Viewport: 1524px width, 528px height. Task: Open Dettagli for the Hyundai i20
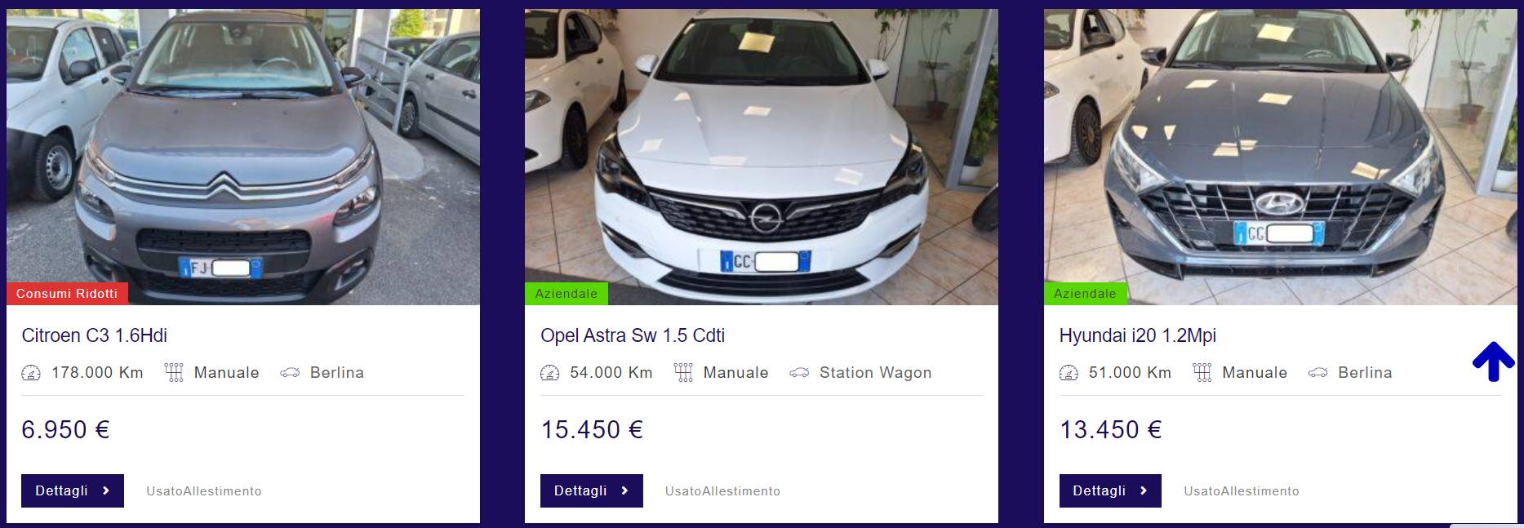point(1110,490)
